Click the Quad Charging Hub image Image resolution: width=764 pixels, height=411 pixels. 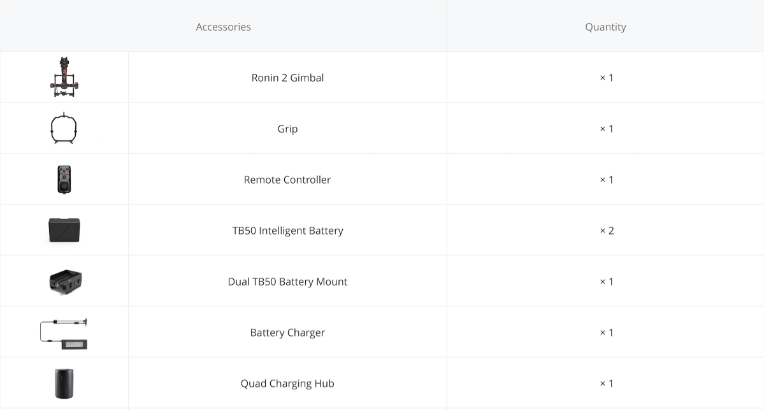pyautogui.click(x=64, y=384)
